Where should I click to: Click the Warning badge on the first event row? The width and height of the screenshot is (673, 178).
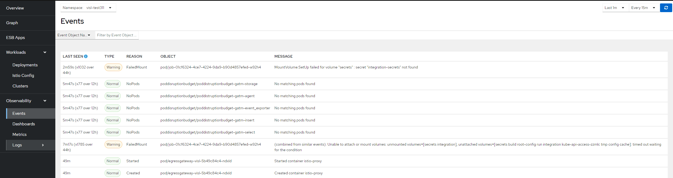113,67
